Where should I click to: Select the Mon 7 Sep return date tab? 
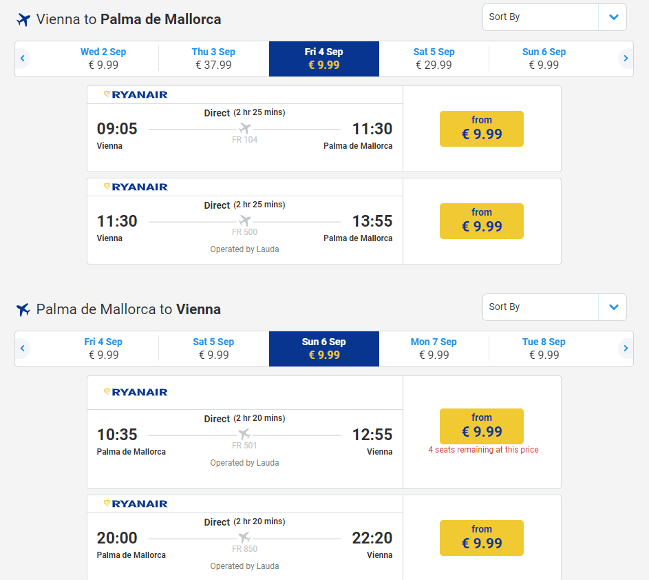tap(434, 349)
